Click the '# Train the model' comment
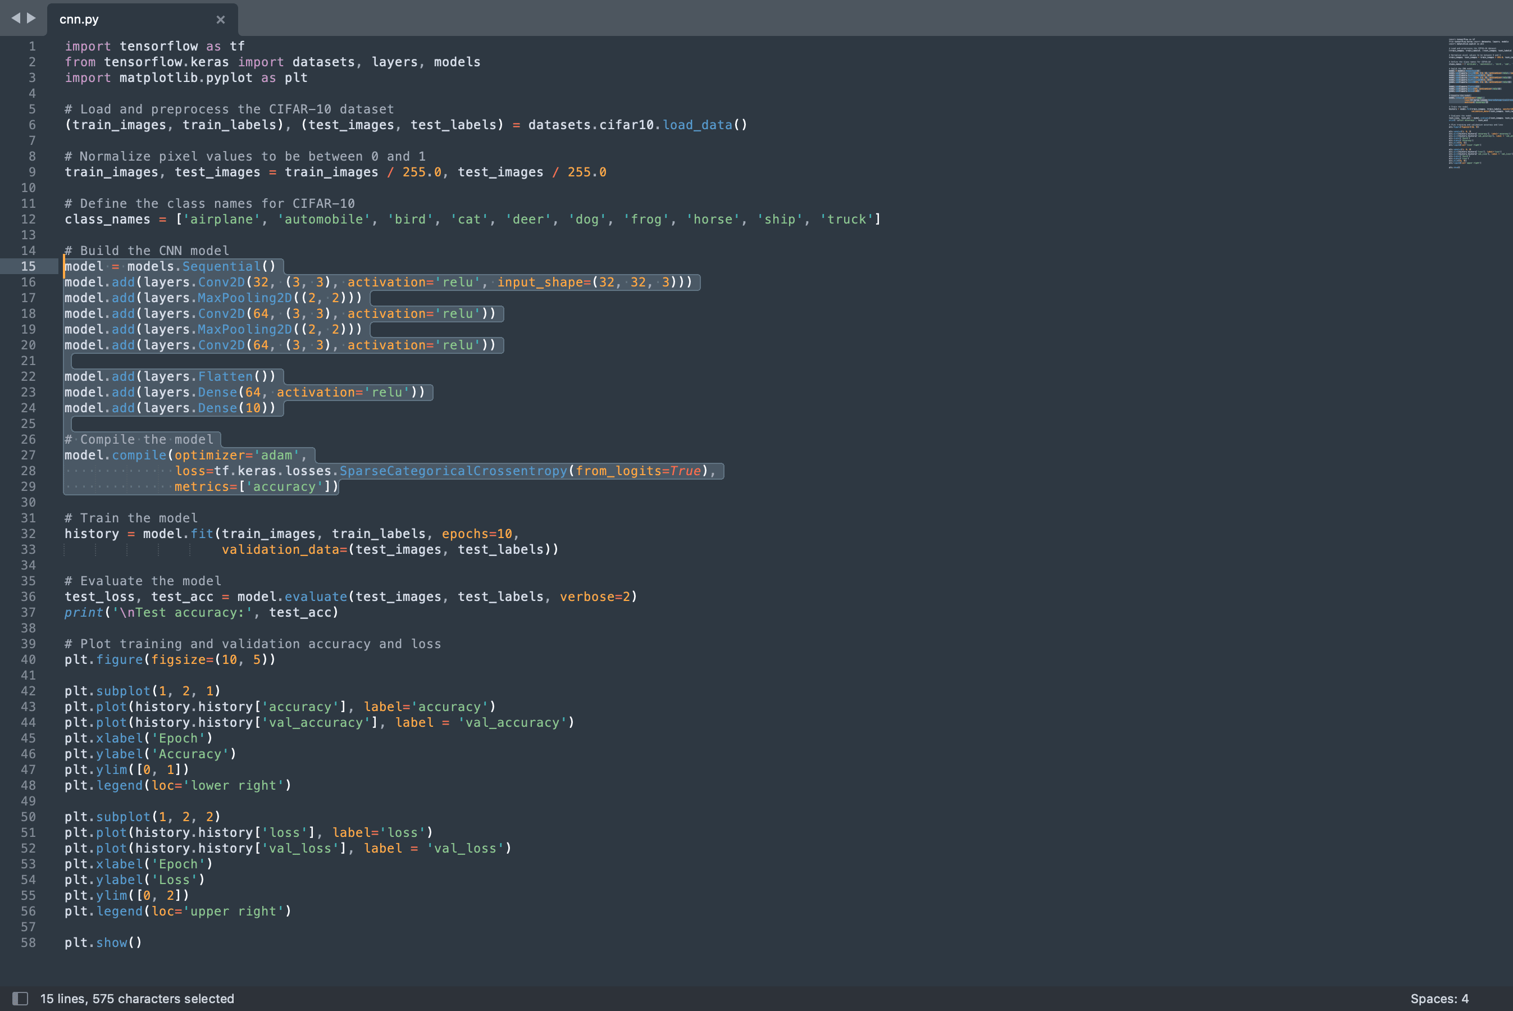Image resolution: width=1513 pixels, height=1011 pixels. (131, 518)
